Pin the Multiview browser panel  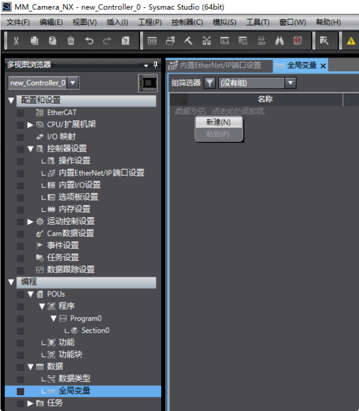click(155, 65)
